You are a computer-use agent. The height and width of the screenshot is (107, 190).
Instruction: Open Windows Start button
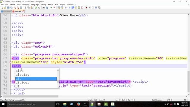[3, 104]
